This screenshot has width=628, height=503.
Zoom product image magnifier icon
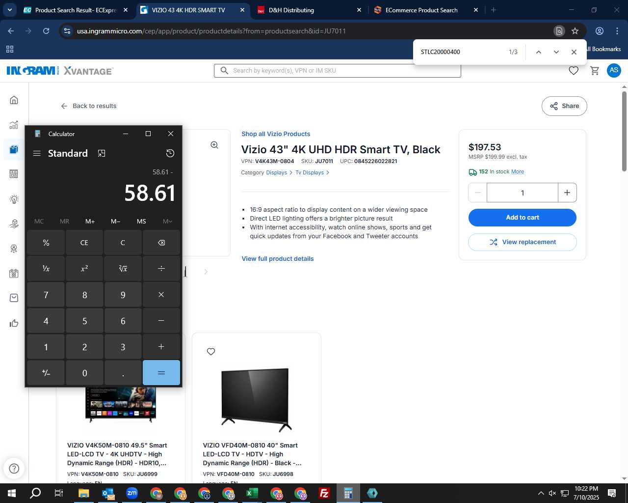pyautogui.click(x=214, y=145)
